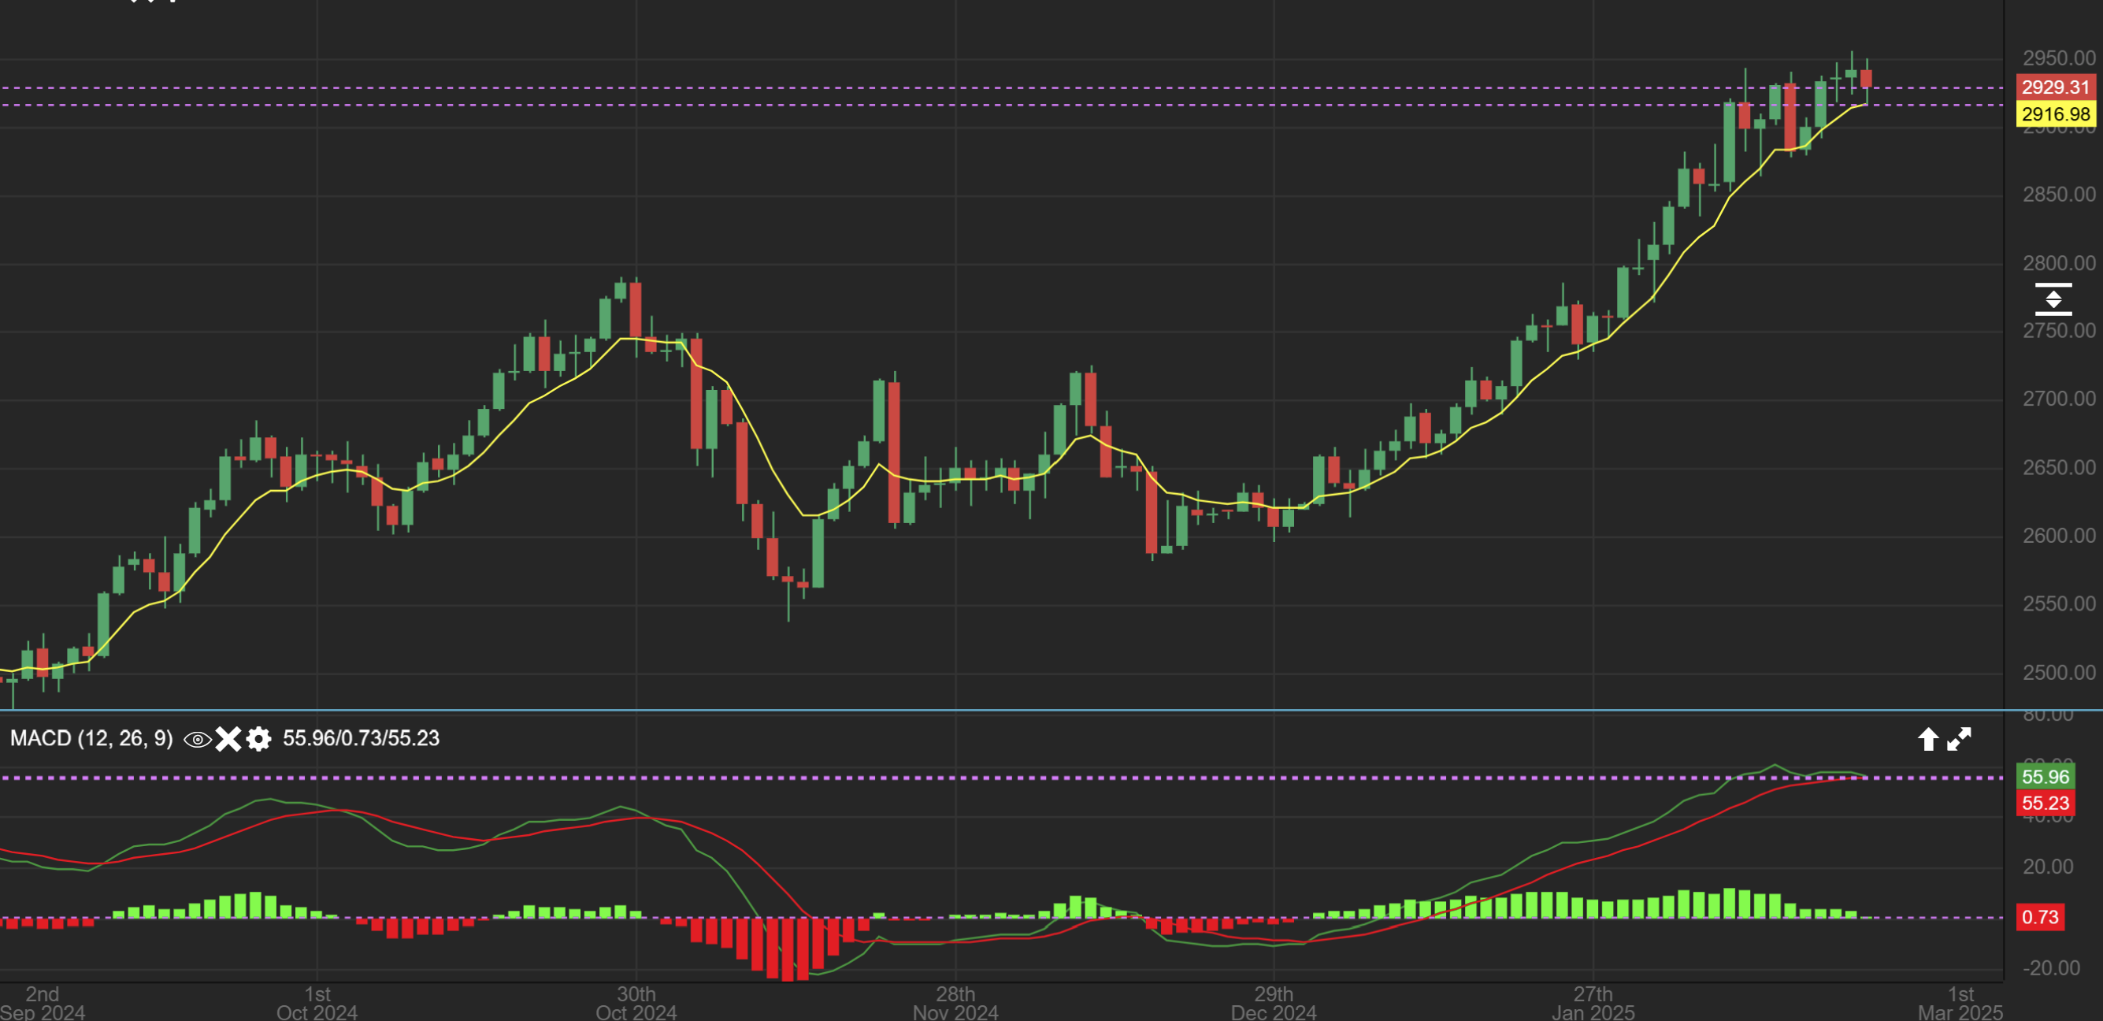Image resolution: width=2103 pixels, height=1021 pixels.
Task: Remove the MACD indicator with X icon
Action: (x=228, y=739)
